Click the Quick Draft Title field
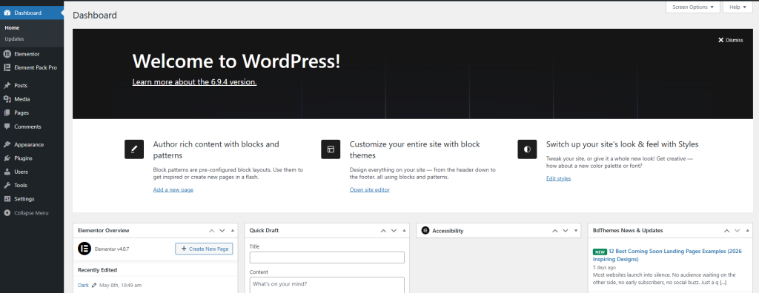759x293 pixels. coord(327,257)
